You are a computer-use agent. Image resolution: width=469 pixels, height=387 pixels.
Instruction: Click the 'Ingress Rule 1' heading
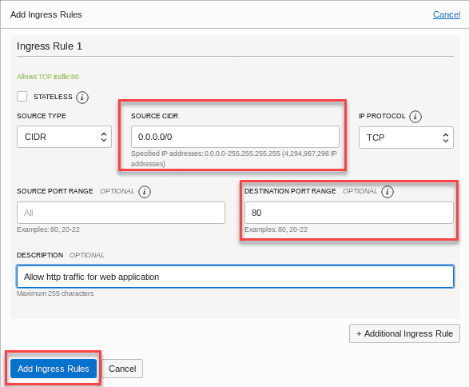(x=50, y=46)
